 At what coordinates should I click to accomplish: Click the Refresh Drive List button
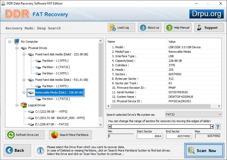[x=25, y=135]
